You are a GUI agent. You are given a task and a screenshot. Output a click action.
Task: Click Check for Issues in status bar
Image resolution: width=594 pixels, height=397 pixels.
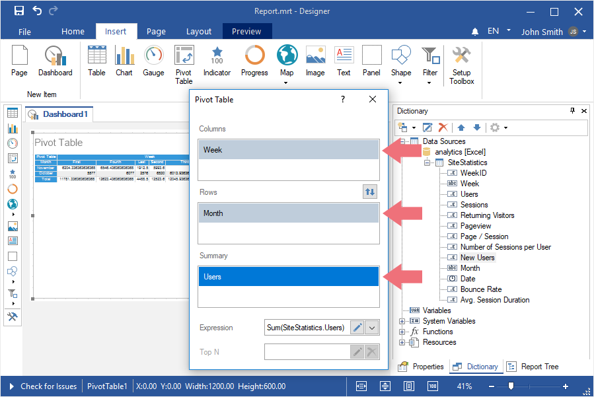tap(49, 386)
